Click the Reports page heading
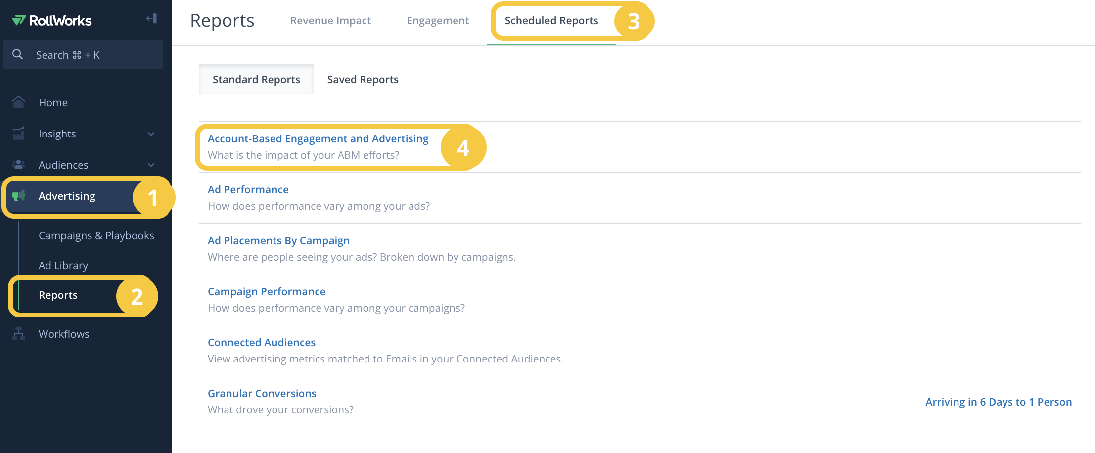Image resolution: width=1095 pixels, height=453 pixels. coord(222,21)
